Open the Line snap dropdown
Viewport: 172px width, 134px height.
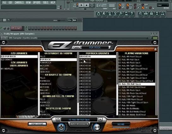click(163, 5)
